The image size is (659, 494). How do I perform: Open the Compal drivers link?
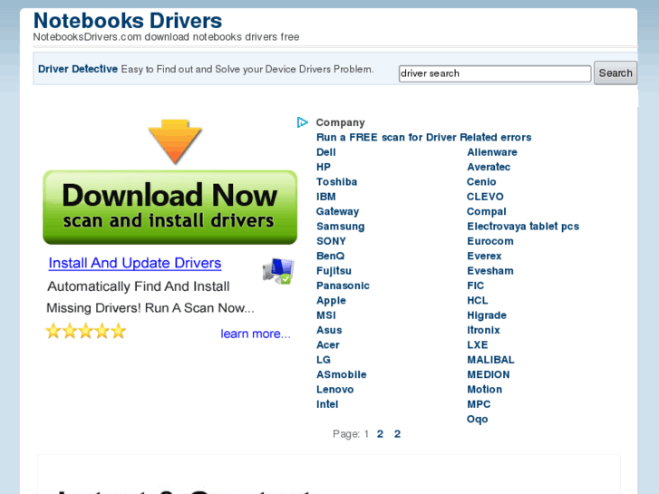(x=486, y=211)
